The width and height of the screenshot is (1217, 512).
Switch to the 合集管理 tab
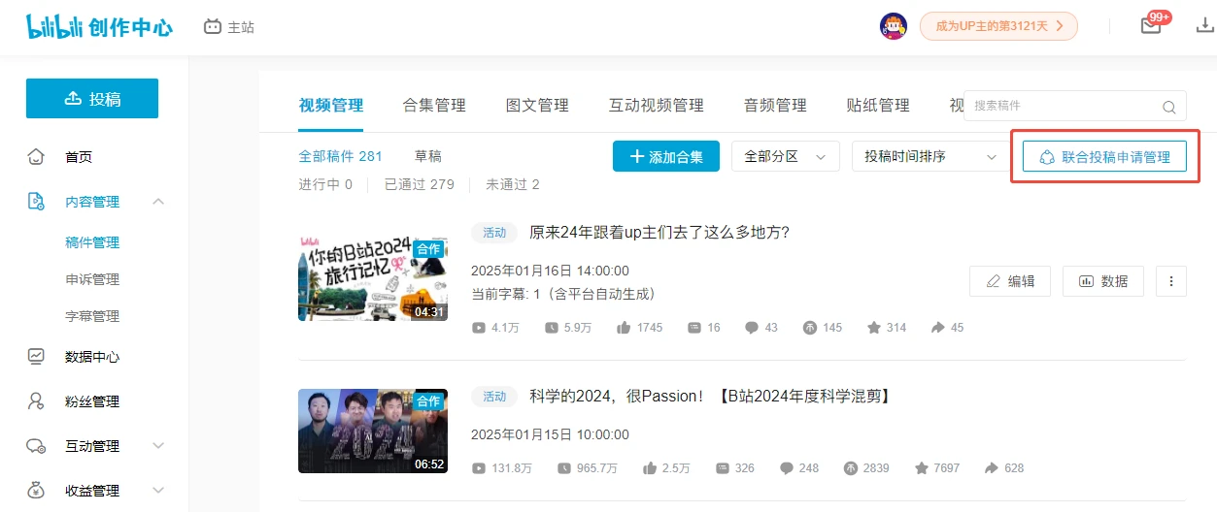(x=434, y=106)
